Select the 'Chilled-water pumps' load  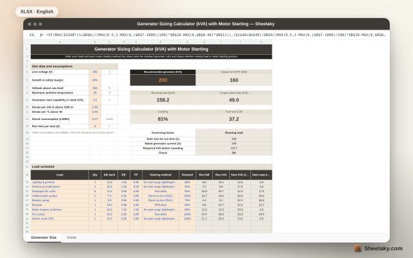59,196
